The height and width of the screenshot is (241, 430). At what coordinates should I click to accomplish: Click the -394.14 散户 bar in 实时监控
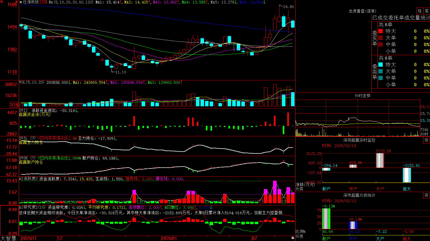326,169
